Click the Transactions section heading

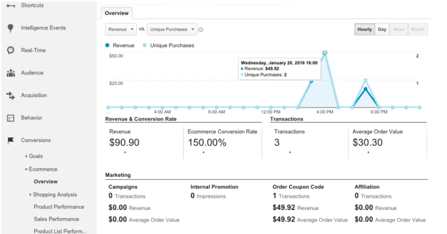(287, 119)
